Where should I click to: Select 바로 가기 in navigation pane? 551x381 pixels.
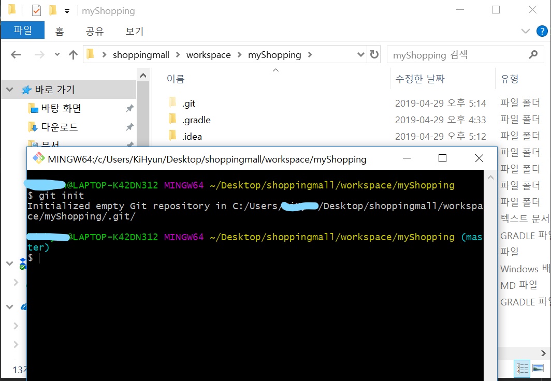click(x=54, y=90)
